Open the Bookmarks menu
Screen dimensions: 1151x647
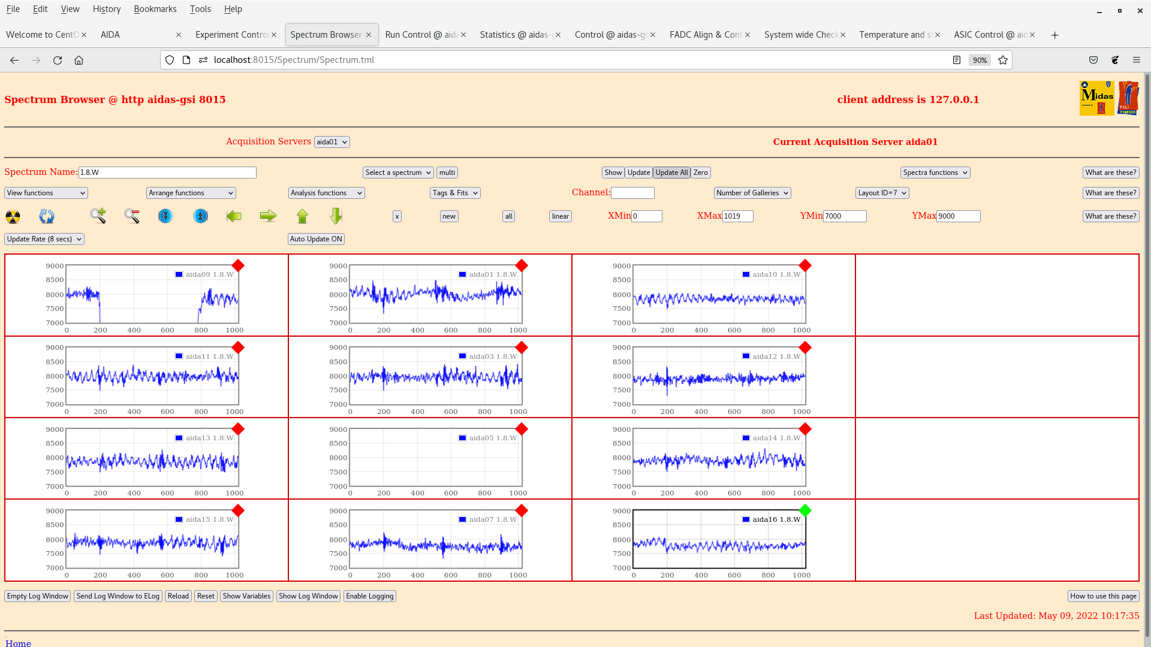pos(155,9)
